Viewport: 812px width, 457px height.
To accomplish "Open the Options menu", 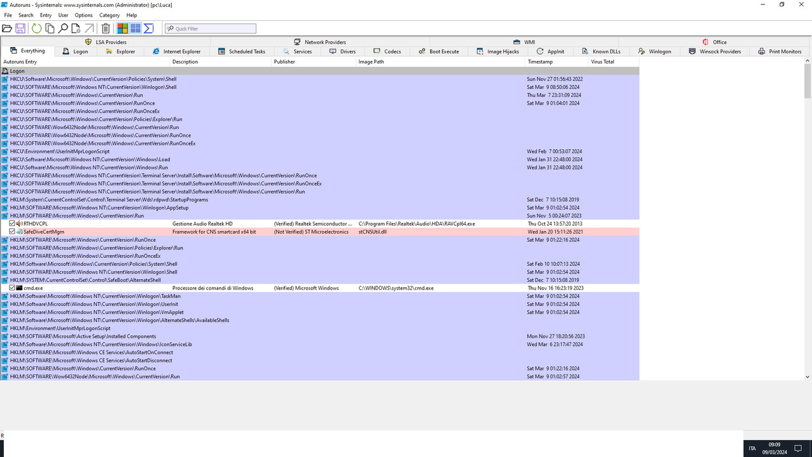I will (84, 15).
